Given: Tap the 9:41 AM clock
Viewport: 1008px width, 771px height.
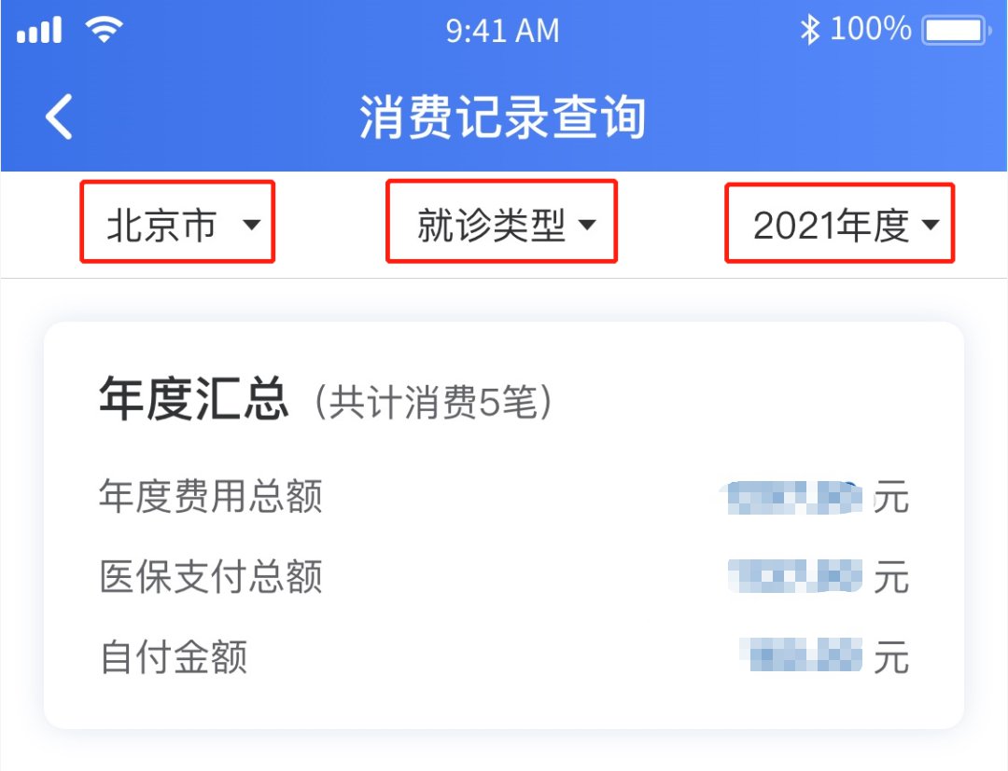Looking at the screenshot, I should click(502, 31).
